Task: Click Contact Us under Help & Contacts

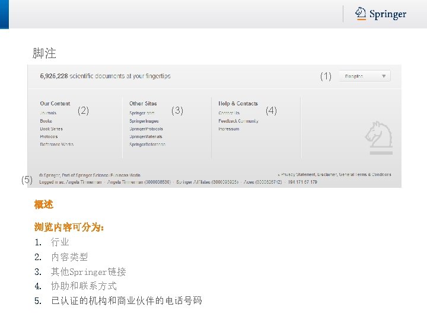Action: coord(229,113)
